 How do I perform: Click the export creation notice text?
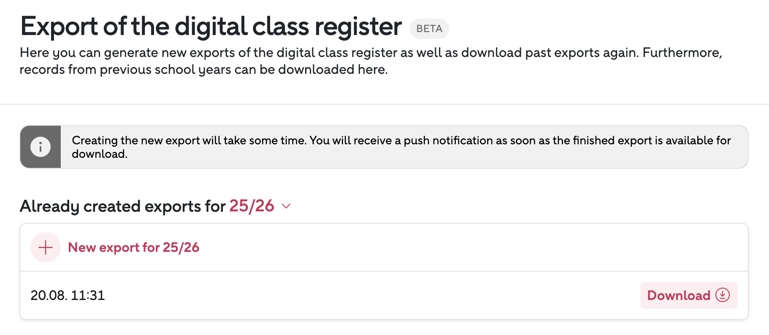(401, 140)
